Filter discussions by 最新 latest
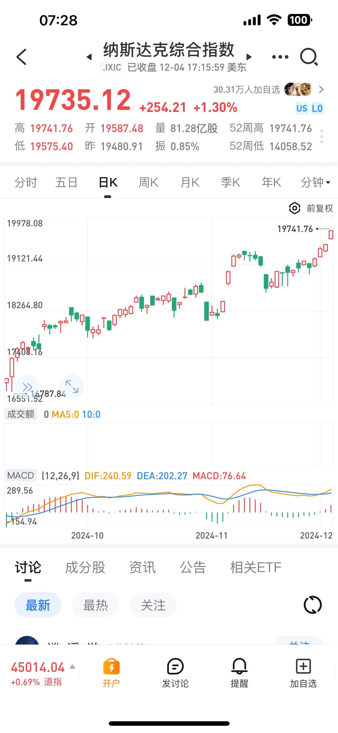Viewport: 338px width, 733px height. pos(38,605)
